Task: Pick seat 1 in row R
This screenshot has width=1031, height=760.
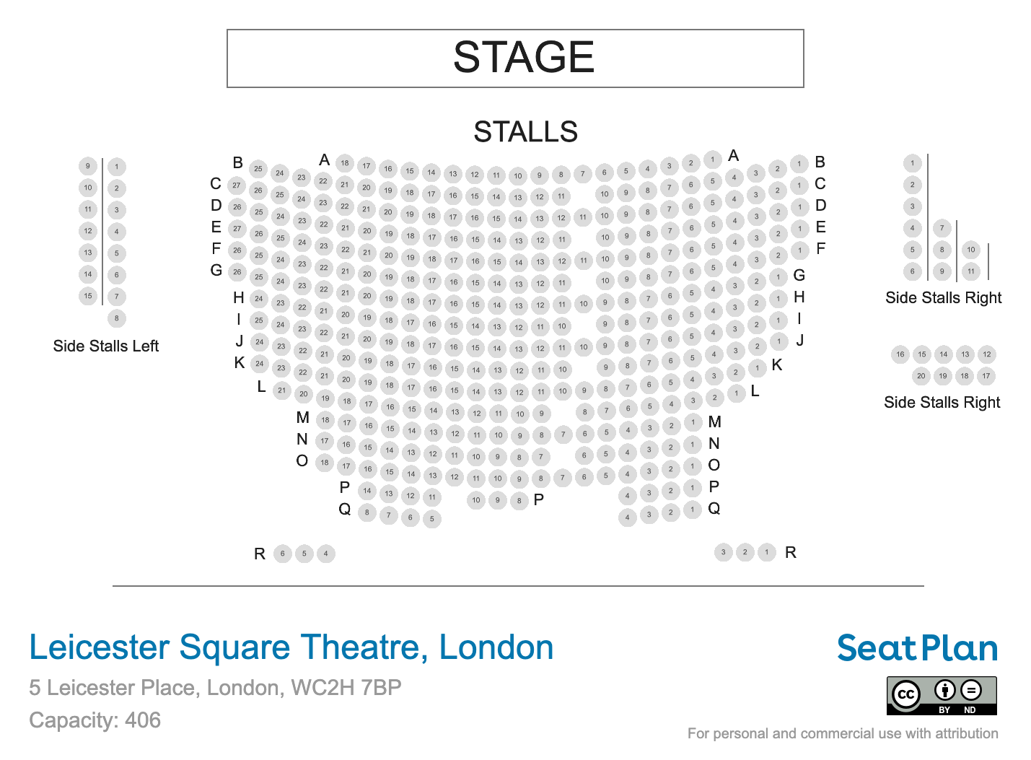Action: (766, 553)
